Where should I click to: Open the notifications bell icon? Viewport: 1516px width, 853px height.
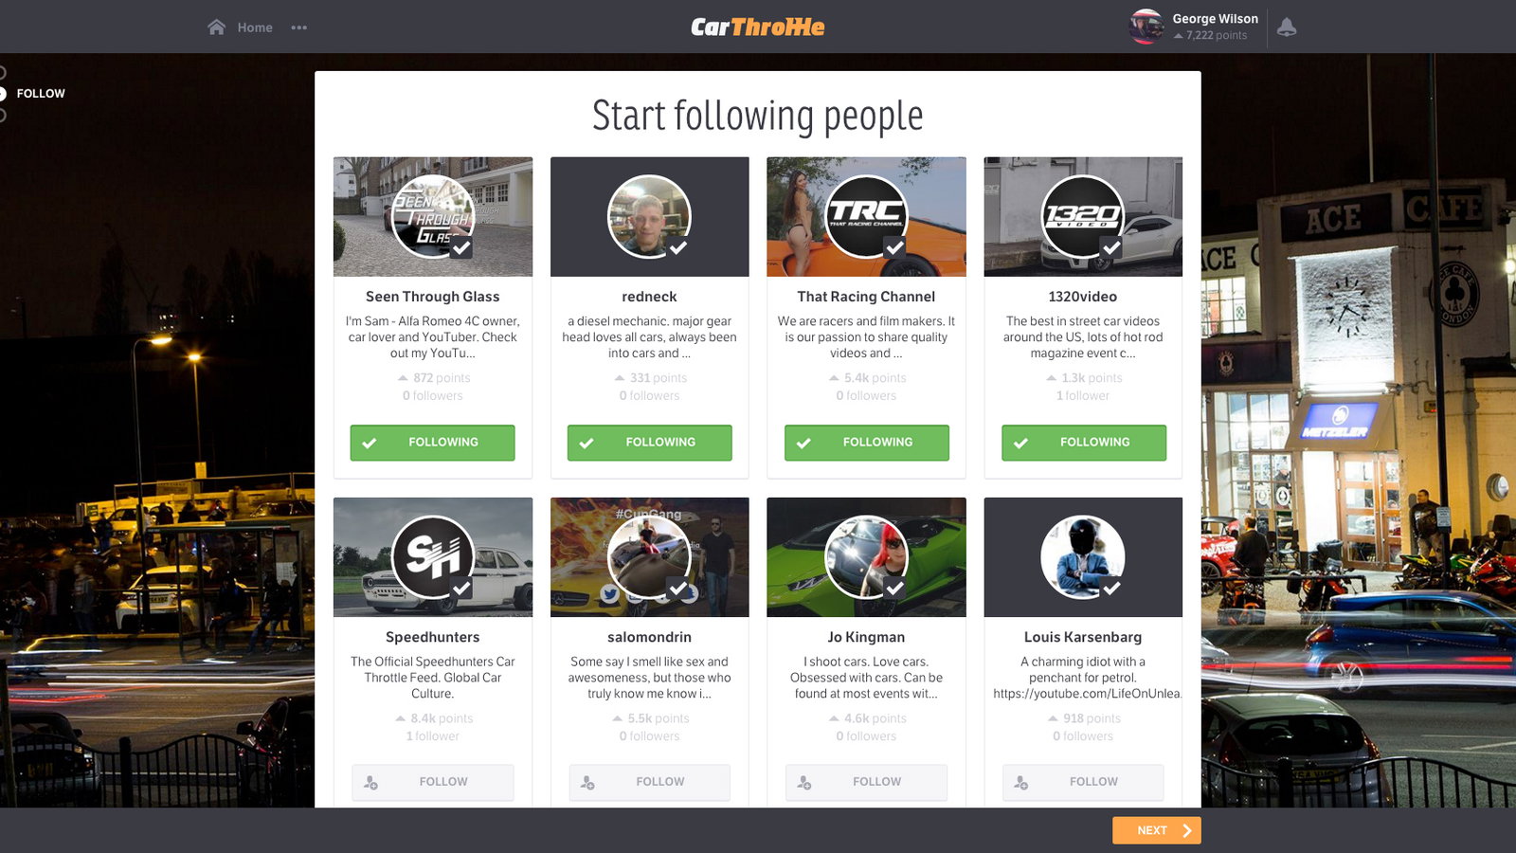1286,27
